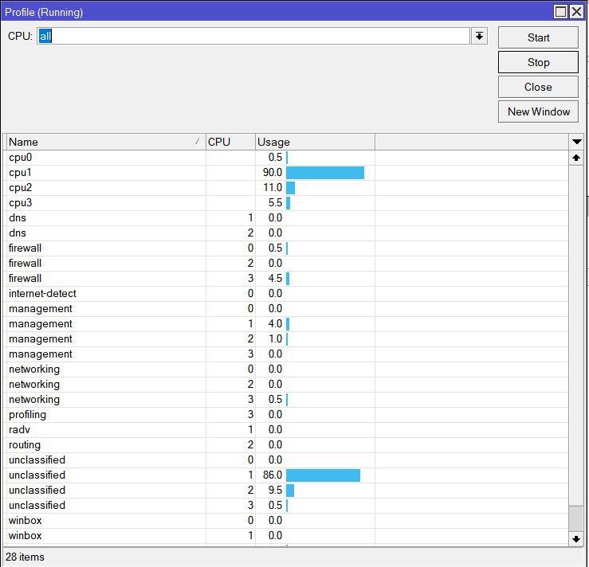Select the winbox row on CPU 0
Screen dimensions: 589x567
tap(288, 521)
